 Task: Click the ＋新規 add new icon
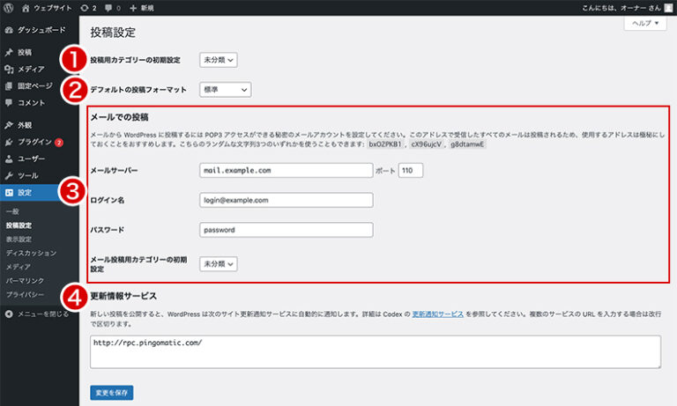click(x=134, y=7)
